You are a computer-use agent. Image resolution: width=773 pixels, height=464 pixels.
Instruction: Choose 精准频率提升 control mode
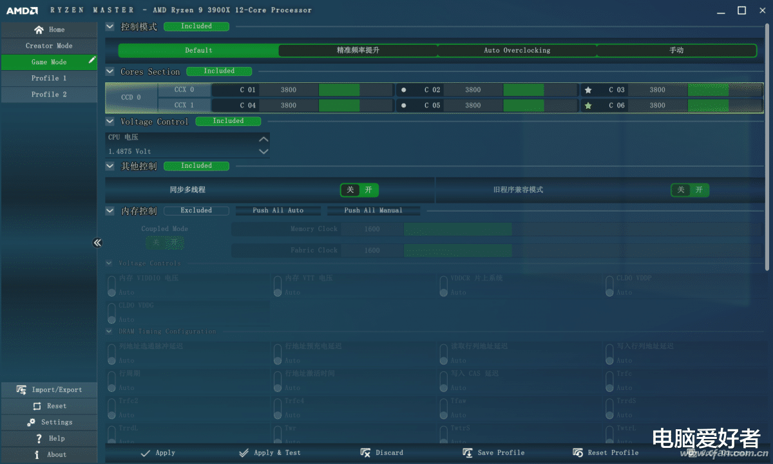point(358,50)
